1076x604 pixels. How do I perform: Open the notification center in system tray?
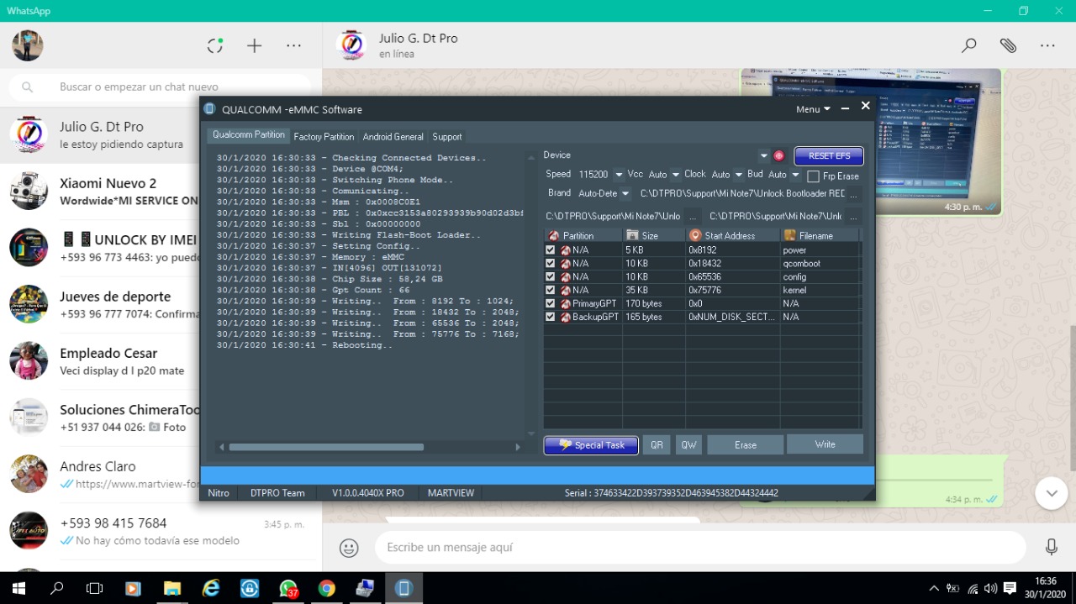click(1010, 588)
